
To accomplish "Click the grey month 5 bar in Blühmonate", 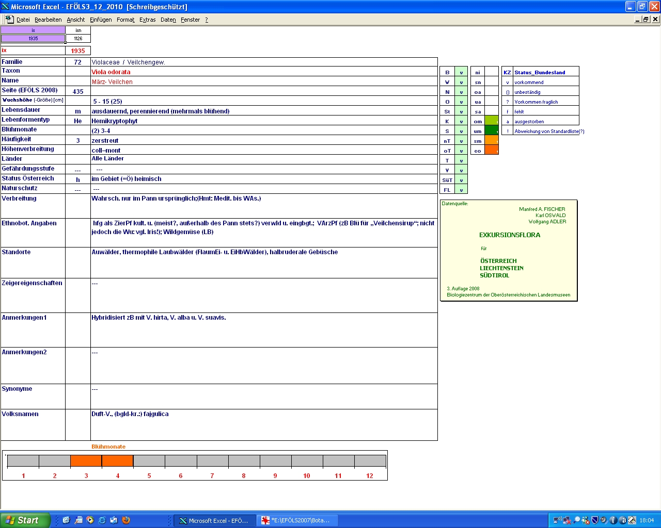I will (149, 461).
